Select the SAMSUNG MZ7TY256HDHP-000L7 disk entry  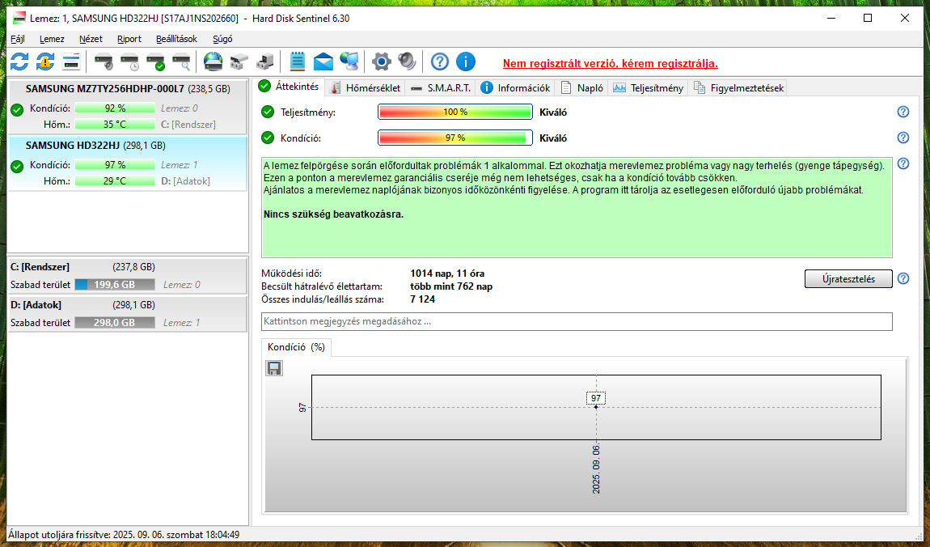[128, 106]
